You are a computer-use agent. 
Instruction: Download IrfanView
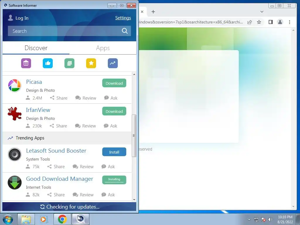pyautogui.click(x=114, y=111)
